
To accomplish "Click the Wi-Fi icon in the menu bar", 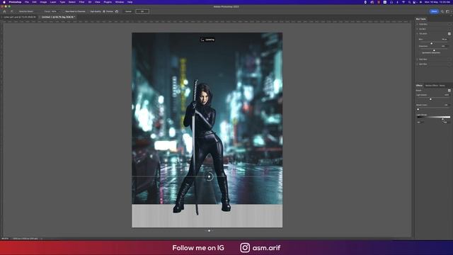I will tap(403, 2).
